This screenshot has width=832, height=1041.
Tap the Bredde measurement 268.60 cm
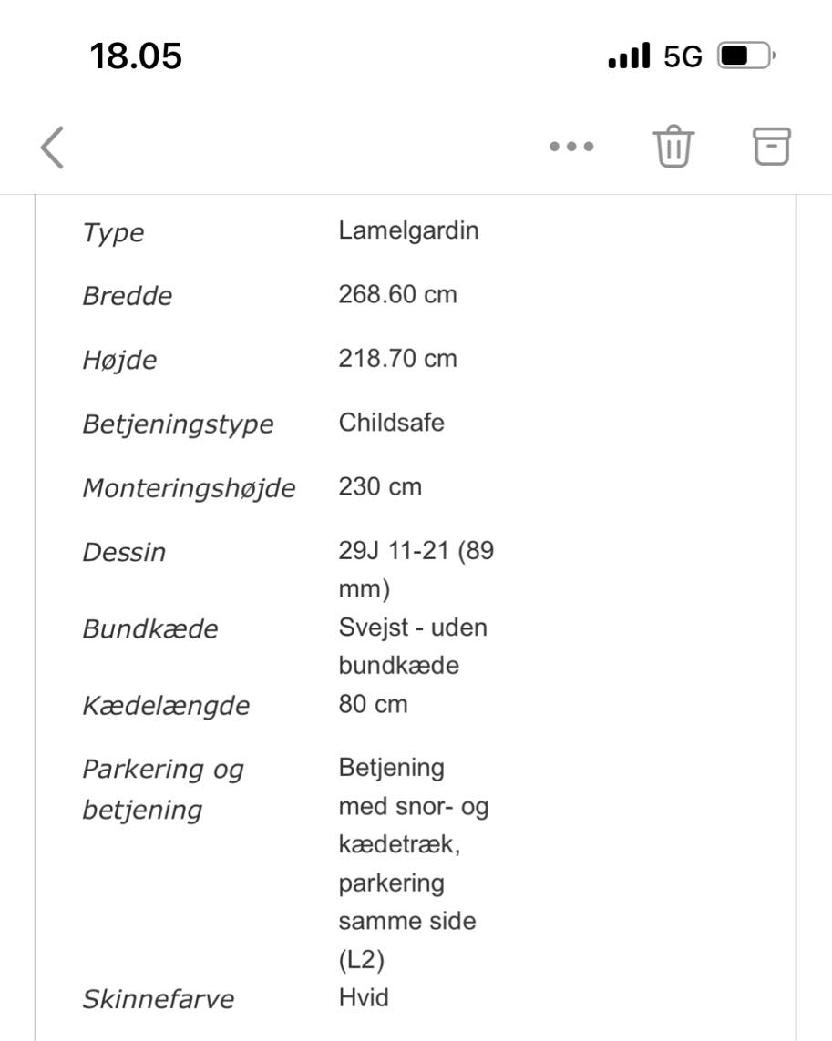(398, 294)
